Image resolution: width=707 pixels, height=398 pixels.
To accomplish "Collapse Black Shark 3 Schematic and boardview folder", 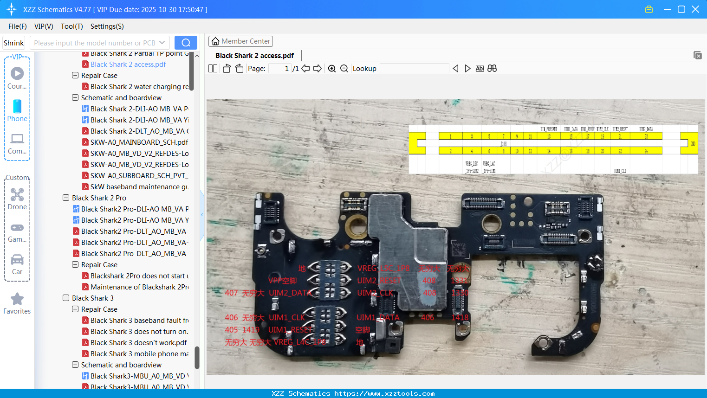I will [x=75, y=365].
